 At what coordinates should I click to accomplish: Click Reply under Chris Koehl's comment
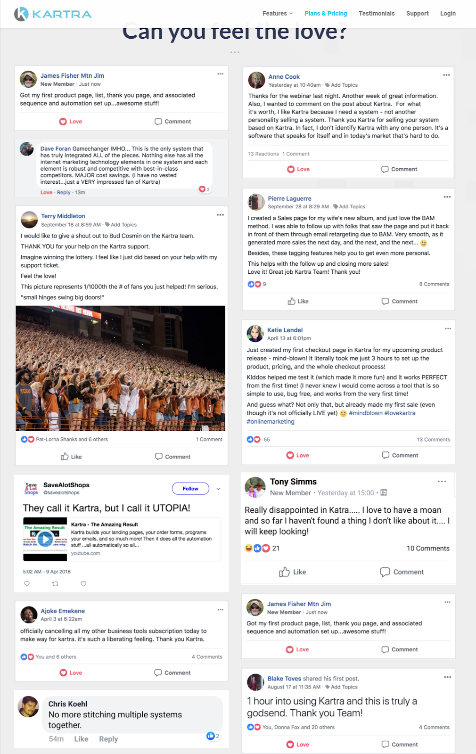coord(108,739)
